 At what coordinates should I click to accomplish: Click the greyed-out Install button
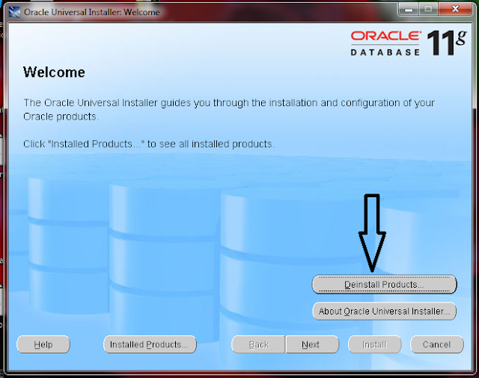pyautogui.click(x=374, y=344)
